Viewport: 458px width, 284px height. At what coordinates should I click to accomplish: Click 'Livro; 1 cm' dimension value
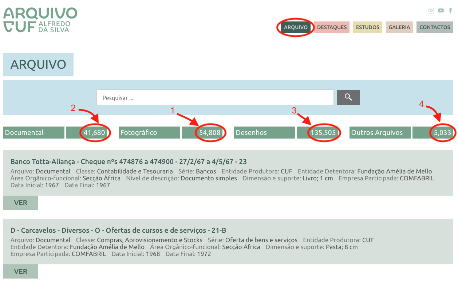(318, 178)
